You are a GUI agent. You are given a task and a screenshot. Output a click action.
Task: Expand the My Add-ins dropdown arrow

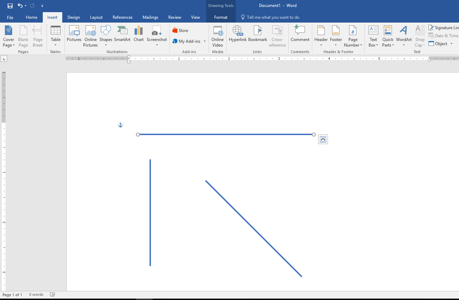(x=204, y=41)
